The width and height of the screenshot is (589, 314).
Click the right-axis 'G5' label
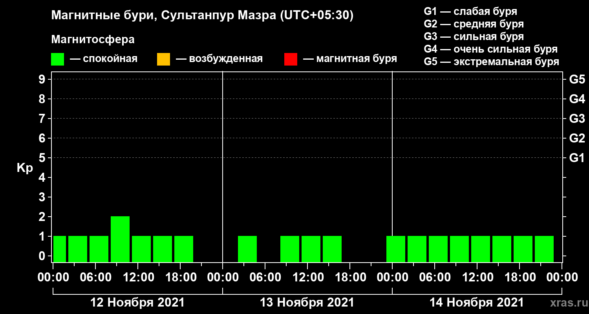coord(577,79)
